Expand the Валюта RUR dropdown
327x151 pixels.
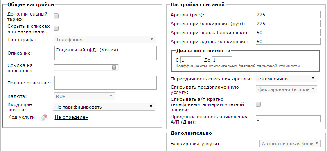(x=84, y=96)
